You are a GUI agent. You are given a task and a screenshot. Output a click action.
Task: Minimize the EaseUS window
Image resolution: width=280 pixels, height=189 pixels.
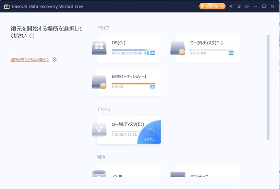click(255, 6)
